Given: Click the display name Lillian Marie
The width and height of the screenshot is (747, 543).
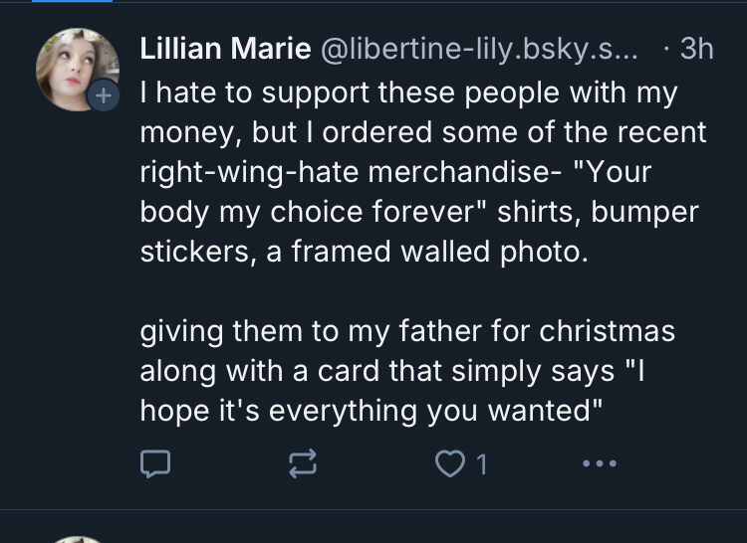Looking at the screenshot, I should tap(226, 48).
